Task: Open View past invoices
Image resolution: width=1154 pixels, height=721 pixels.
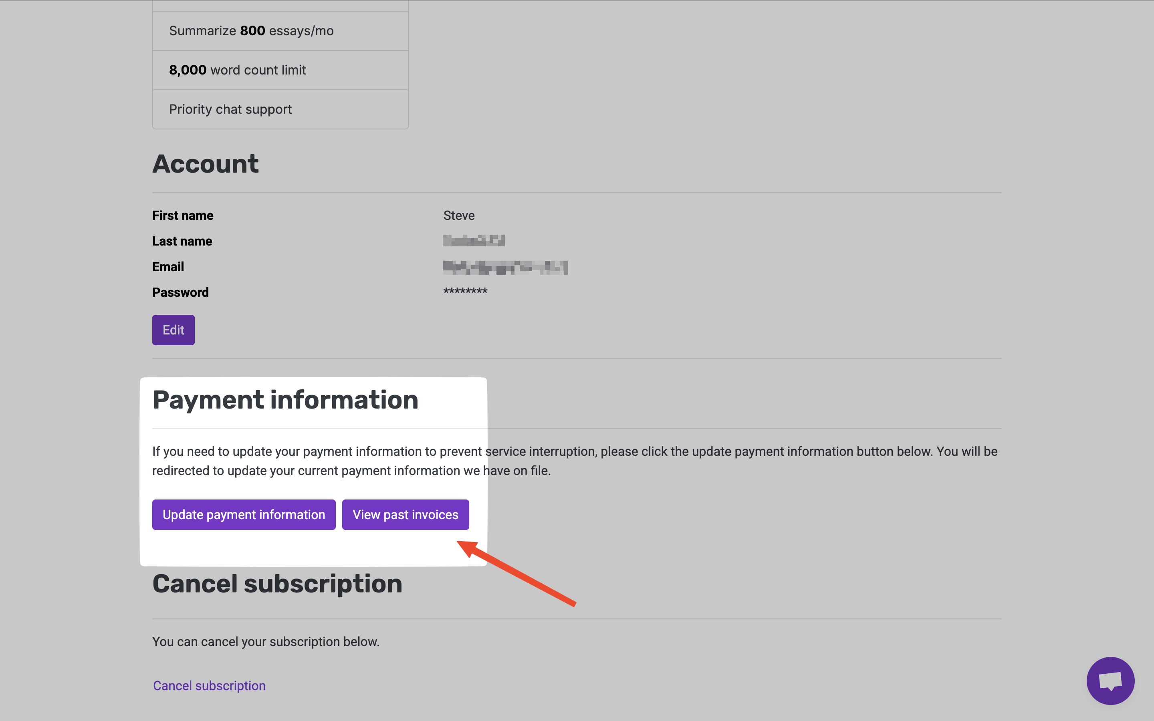Action: coord(406,515)
